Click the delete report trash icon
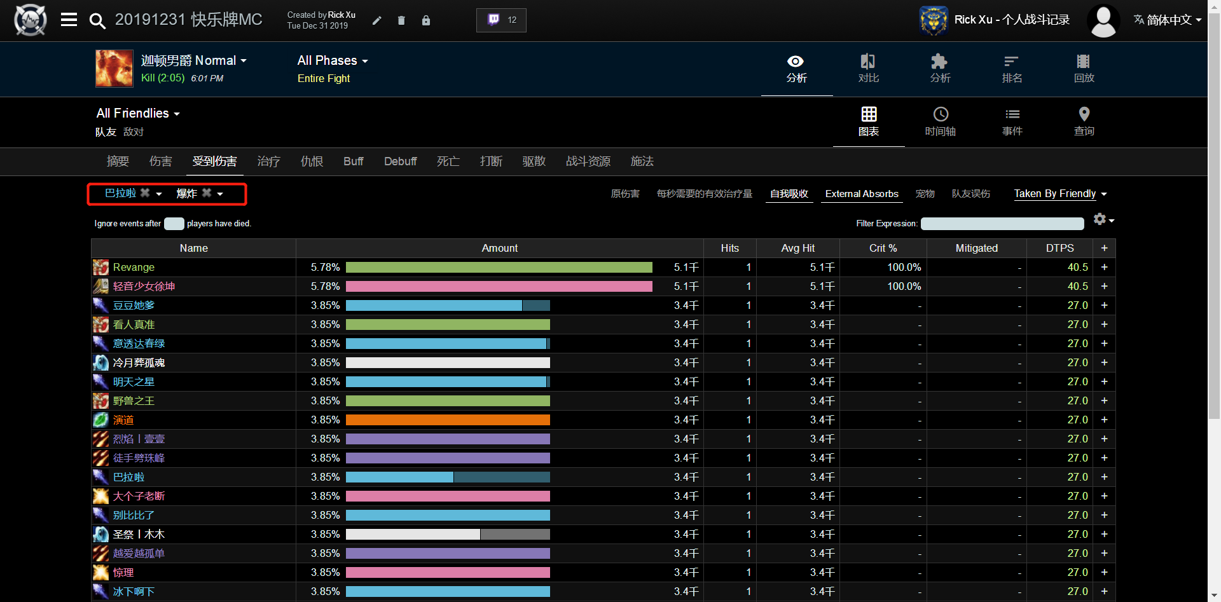The width and height of the screenshot is (1221, 602). pos(401,20)
